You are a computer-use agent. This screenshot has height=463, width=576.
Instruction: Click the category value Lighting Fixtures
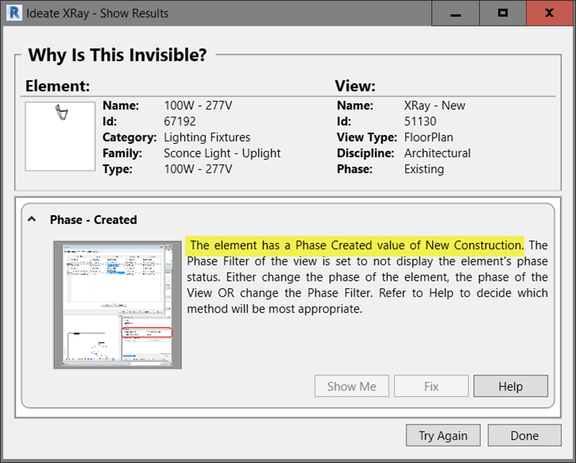click(207, 137)
